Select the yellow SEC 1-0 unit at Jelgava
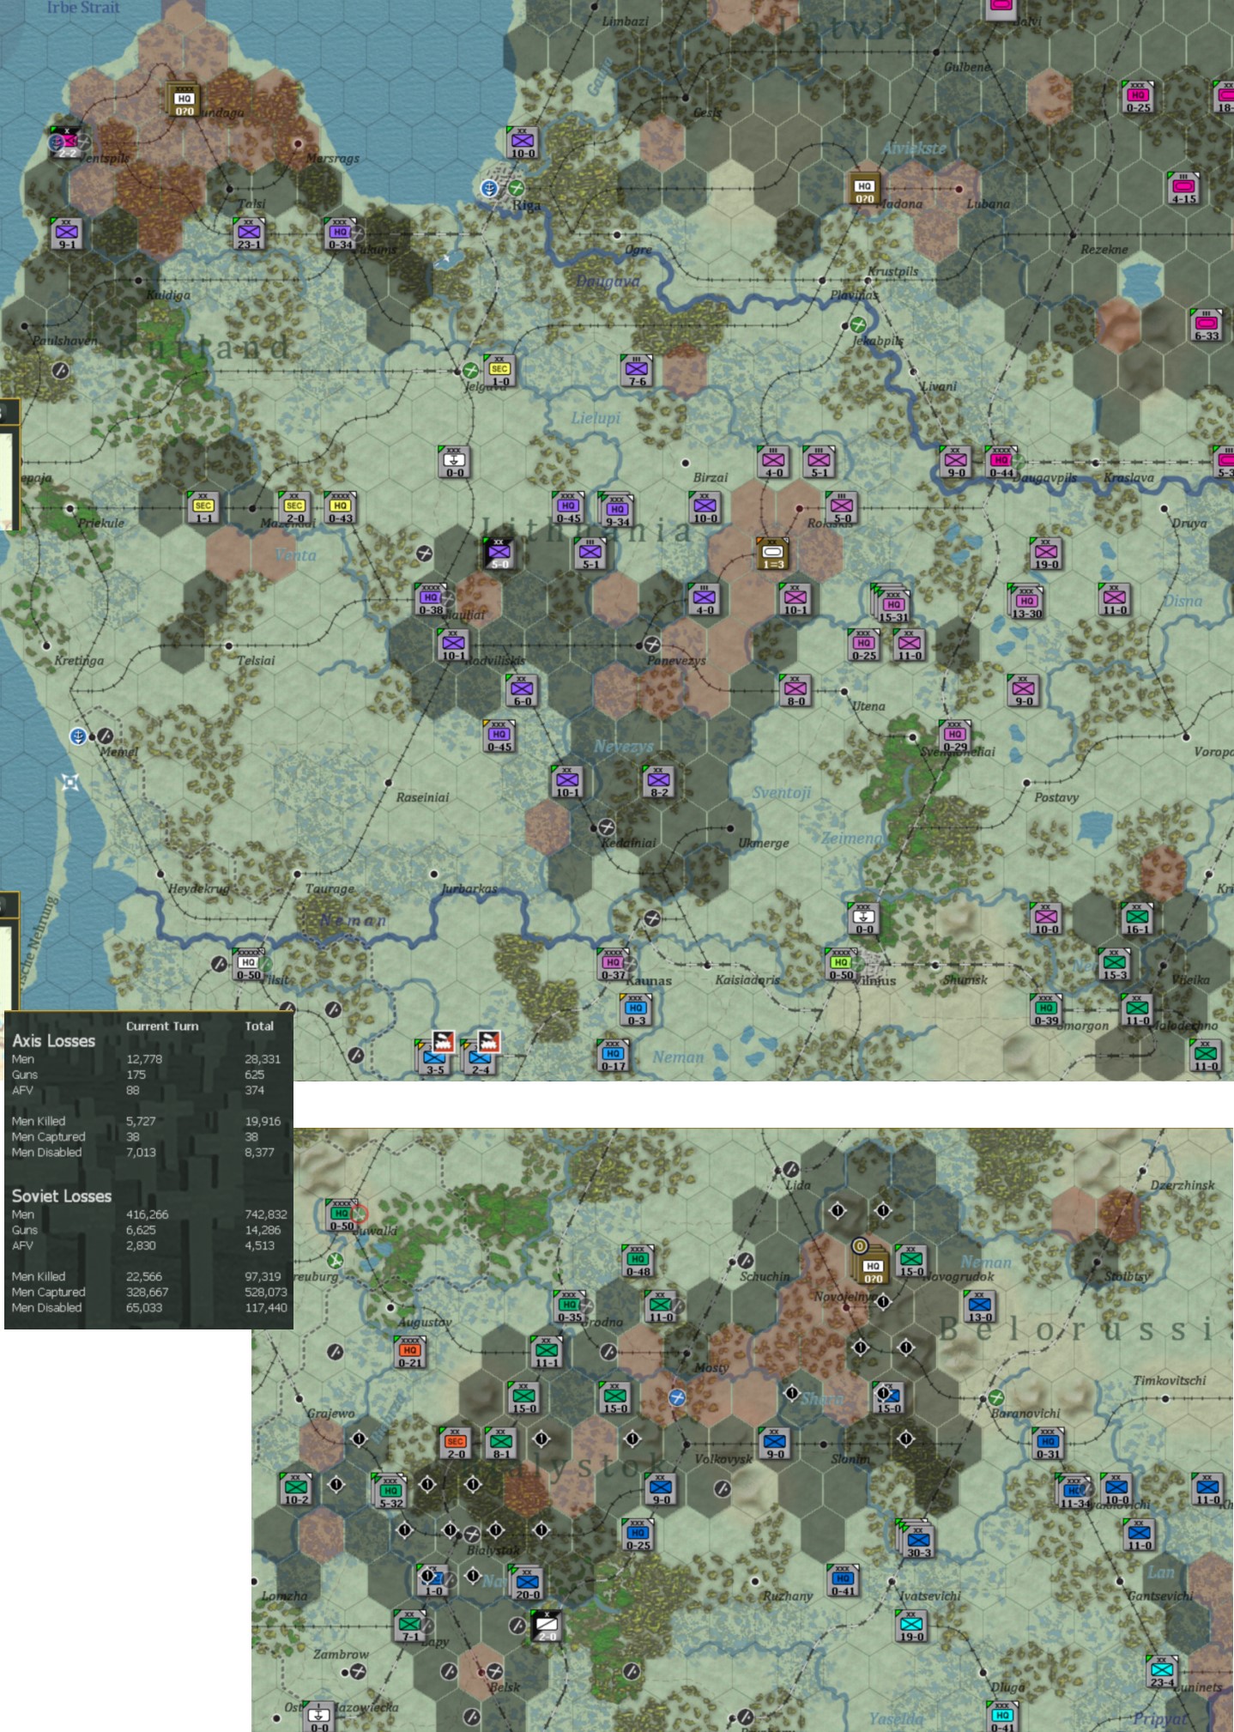The image size is (1234, 1732). pyautogui.click(x=499, y=371)
